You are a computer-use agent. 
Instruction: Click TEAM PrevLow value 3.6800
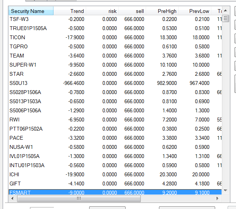click(x=202, y=56)
